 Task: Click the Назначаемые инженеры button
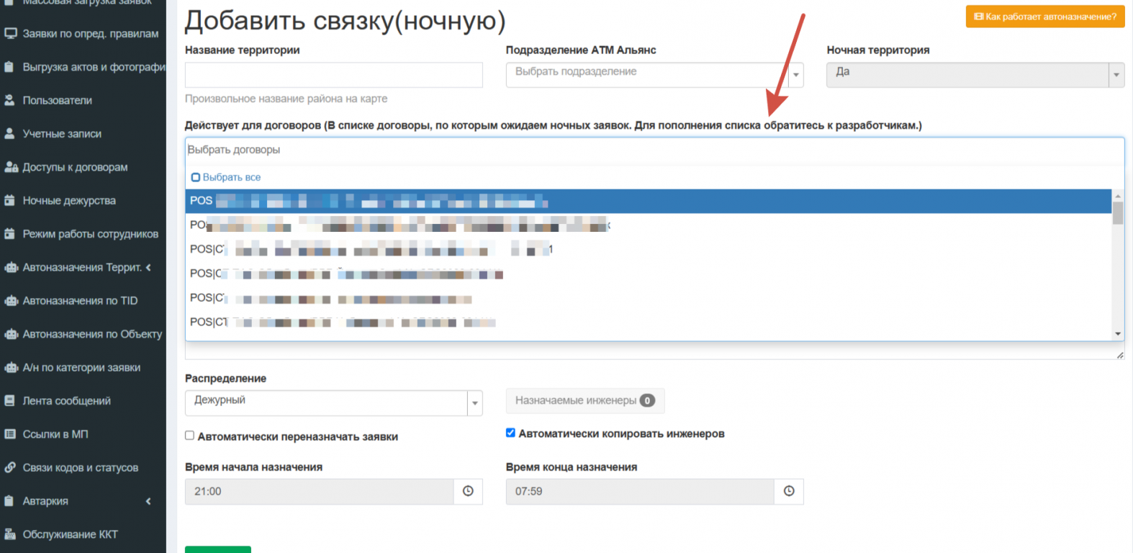584,401
